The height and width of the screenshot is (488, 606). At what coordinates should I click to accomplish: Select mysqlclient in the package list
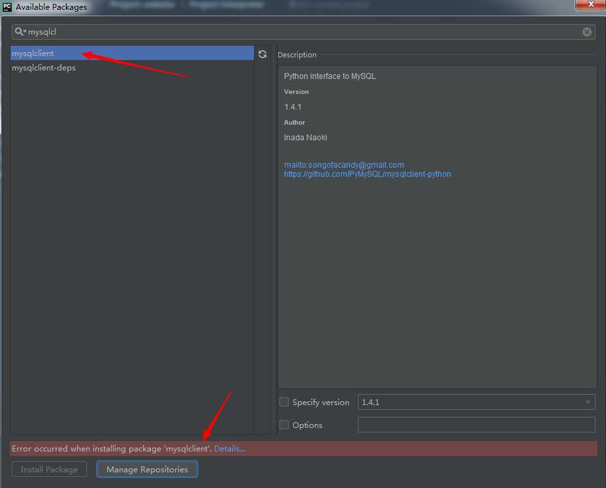click(x=132, y=53)
